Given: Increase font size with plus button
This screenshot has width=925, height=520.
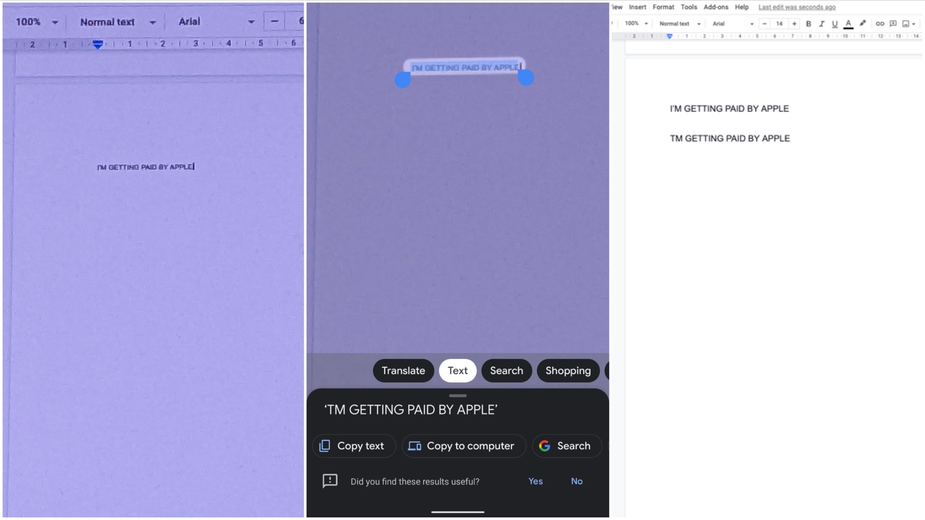Looking at the screenshot, I should tap(794, 24).
